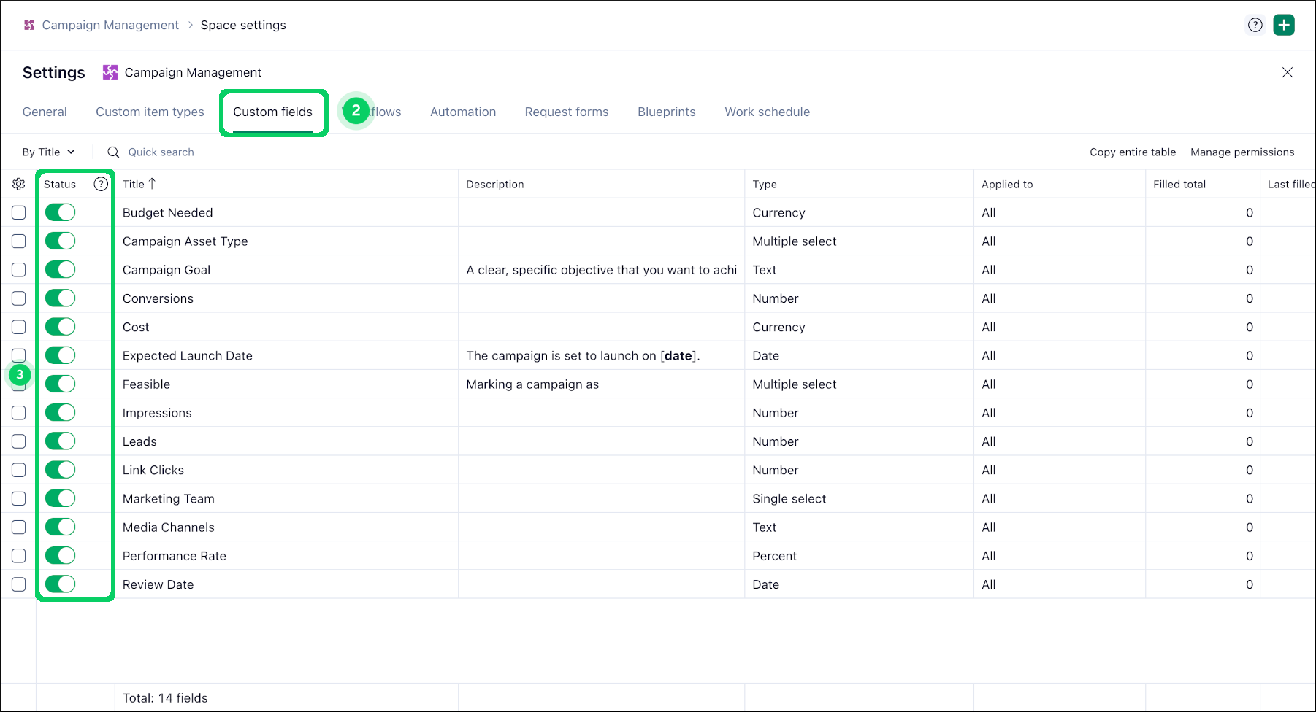
Task: Open the Type column header
Action: (x=765, y=185)
